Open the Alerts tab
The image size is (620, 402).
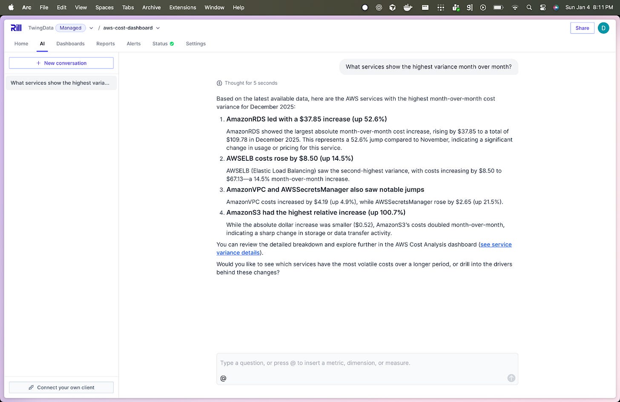point(133,43)
